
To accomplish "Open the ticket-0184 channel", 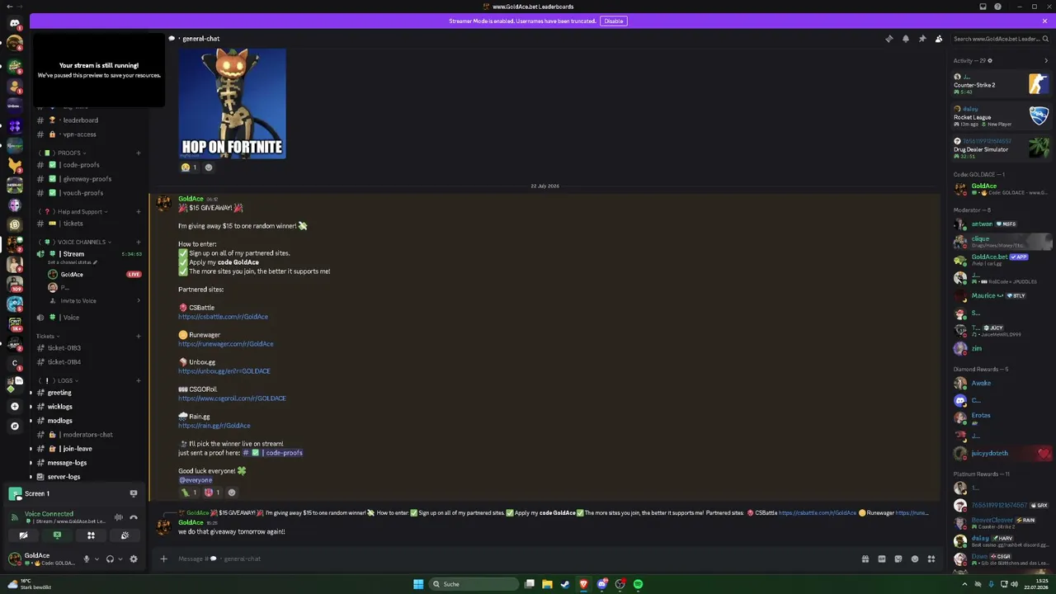I will (89, 362).
